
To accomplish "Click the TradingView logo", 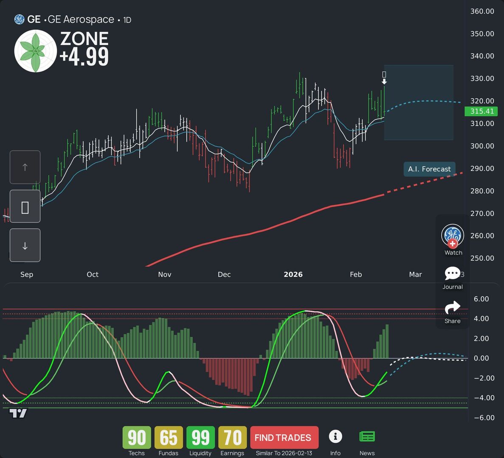I will (x=18, y=413).
